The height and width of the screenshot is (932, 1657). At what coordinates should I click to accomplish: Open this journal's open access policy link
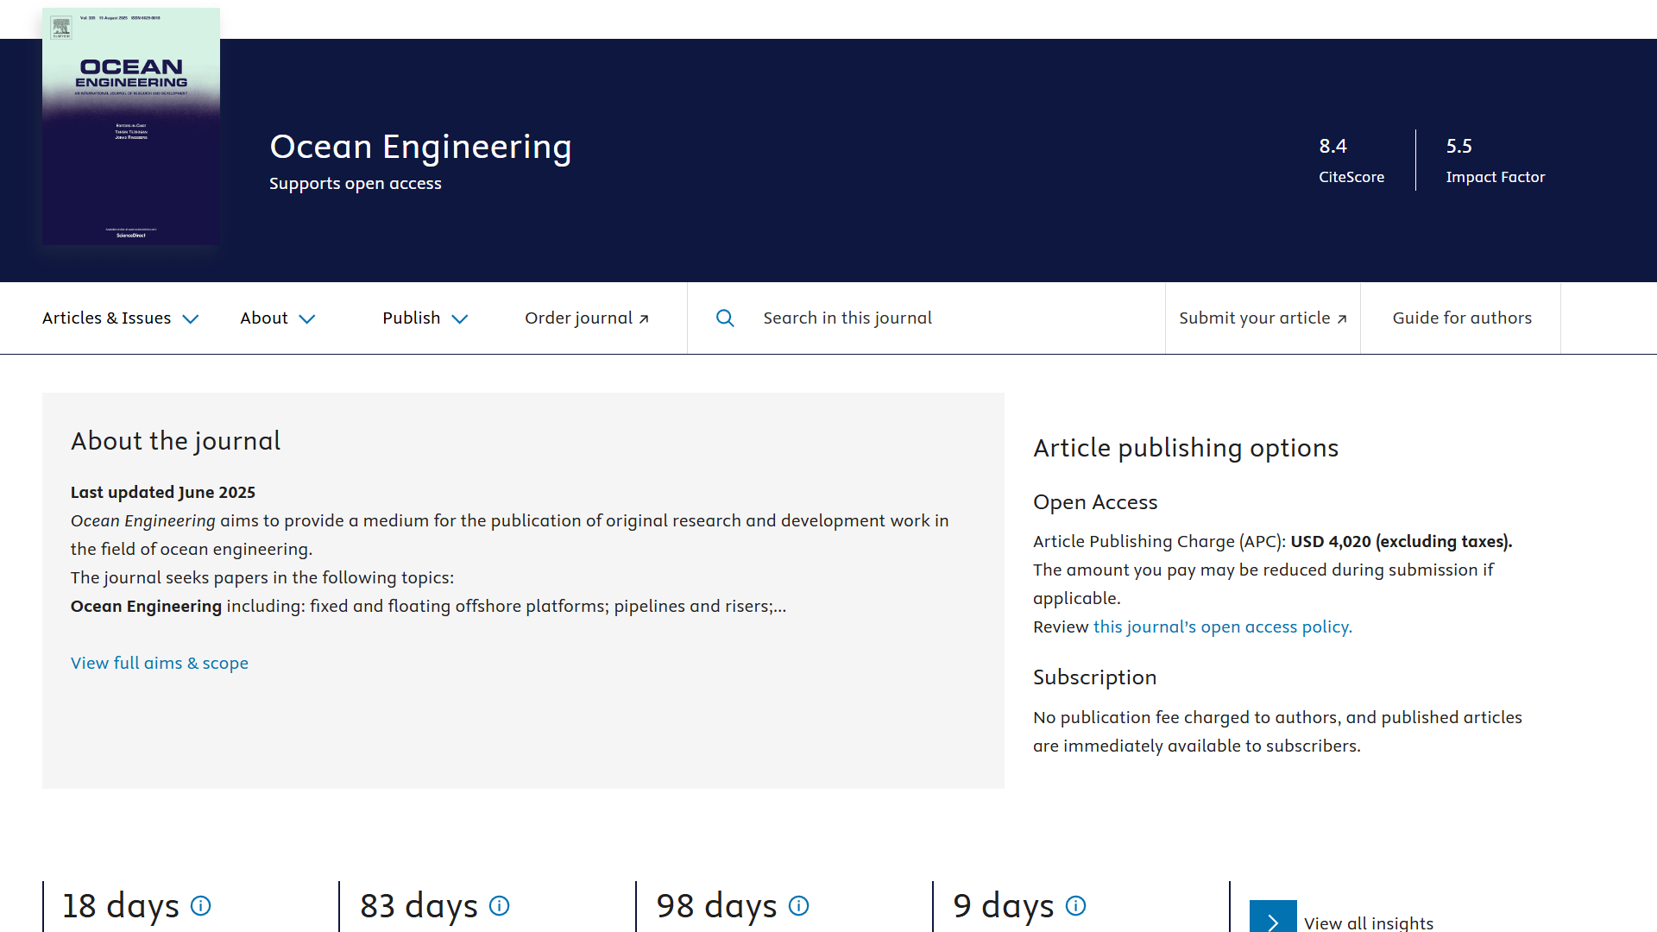pos(1222,627)
